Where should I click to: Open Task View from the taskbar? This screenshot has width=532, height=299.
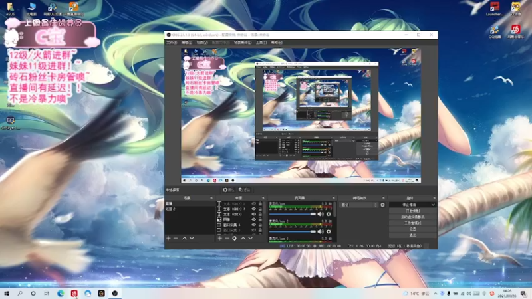pos(47,294)
